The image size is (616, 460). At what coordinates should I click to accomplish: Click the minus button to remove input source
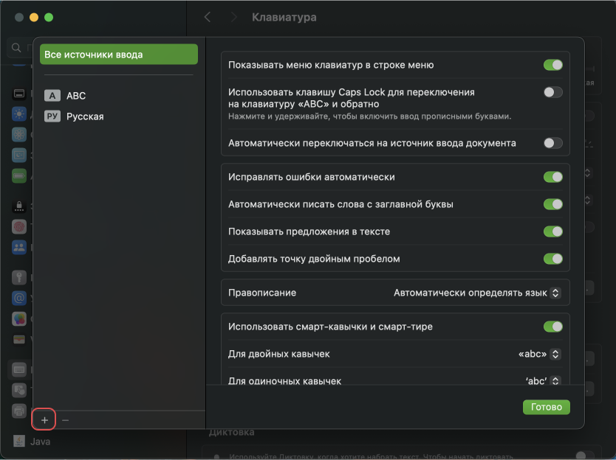(x=65, y=420)
